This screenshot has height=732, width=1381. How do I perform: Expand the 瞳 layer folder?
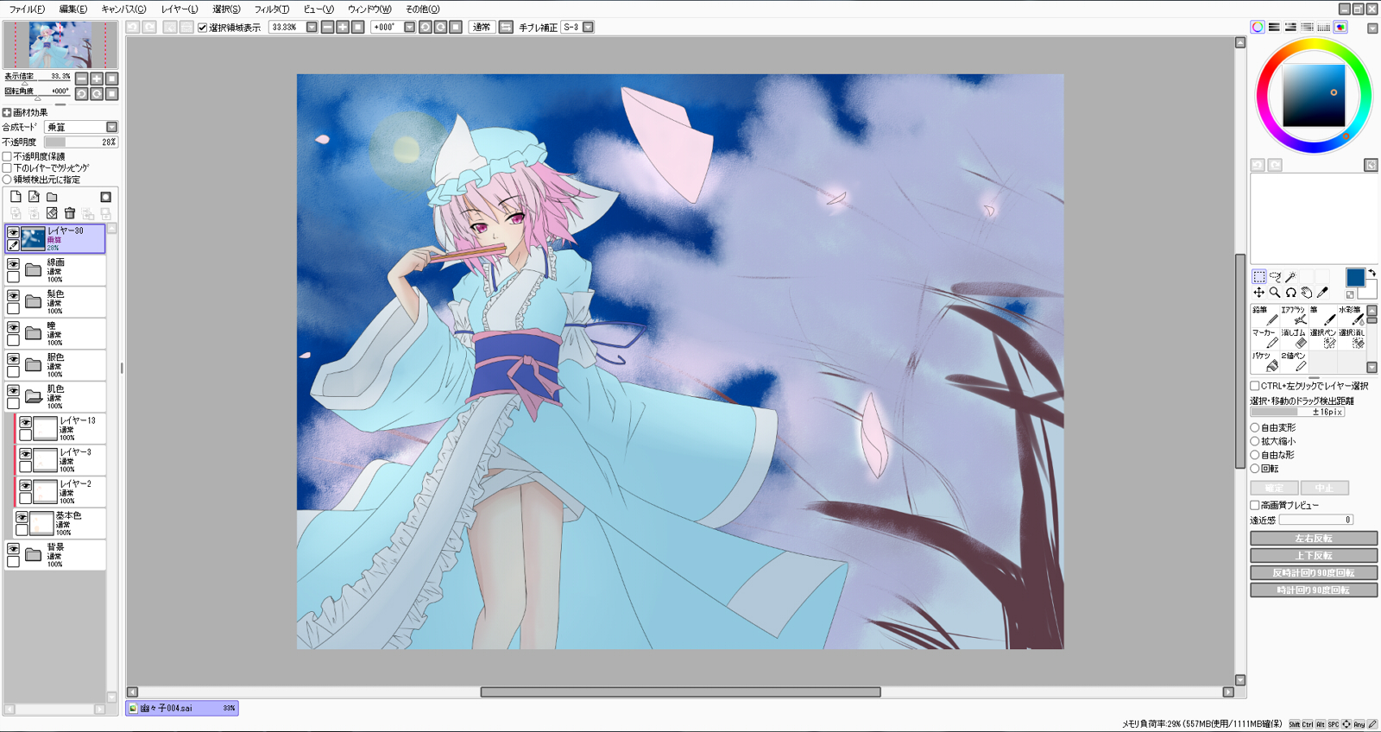coord(34,333)
